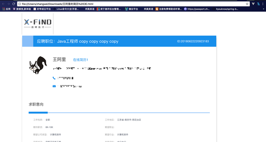Open the Linux命令大全 bookmark
Screen dimensions: 266x142
tap(66, 9)
